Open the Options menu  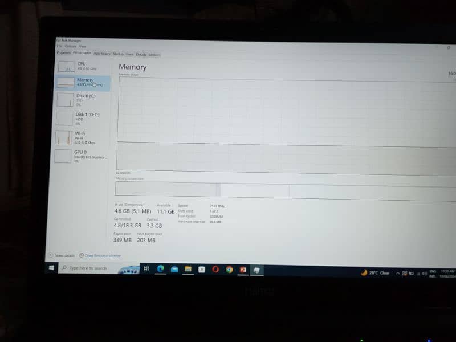tap(70, 46)
